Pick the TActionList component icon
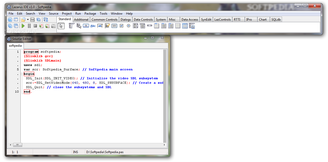 coord(192,26)
